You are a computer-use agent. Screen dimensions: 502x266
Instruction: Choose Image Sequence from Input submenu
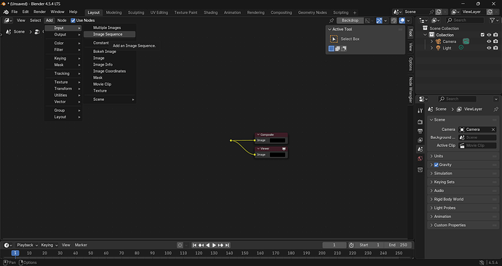(109, 34)
